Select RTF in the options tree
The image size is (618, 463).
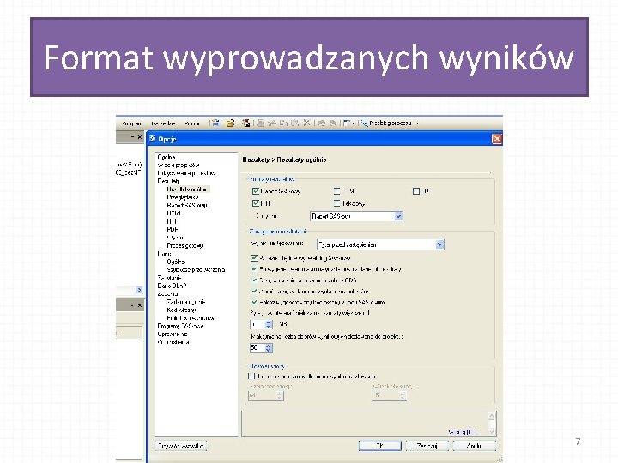(173, 221)
